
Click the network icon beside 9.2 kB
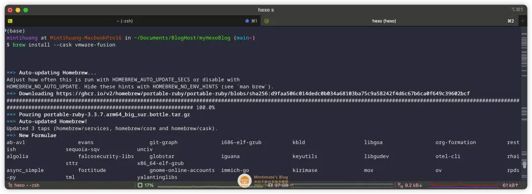400,185
